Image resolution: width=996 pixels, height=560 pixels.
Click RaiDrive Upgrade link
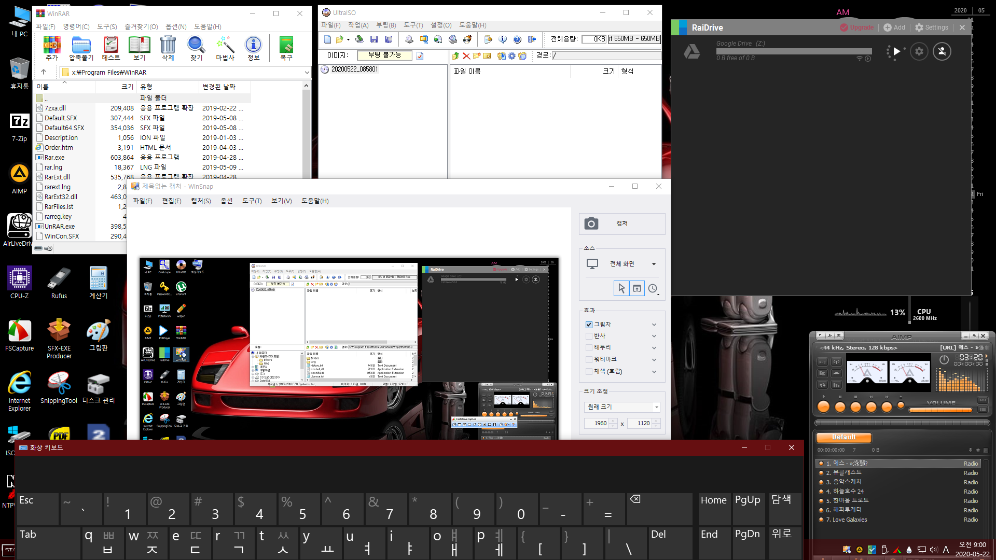click(x=856, y=27)
